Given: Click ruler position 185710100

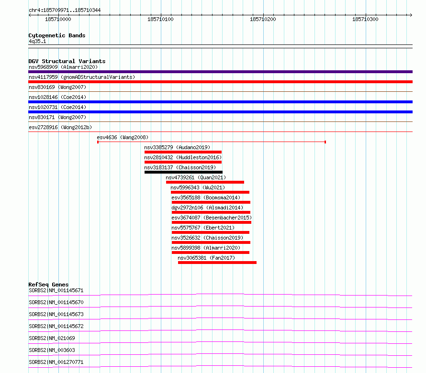Looking at the screenshot, I should pos(160,19).
